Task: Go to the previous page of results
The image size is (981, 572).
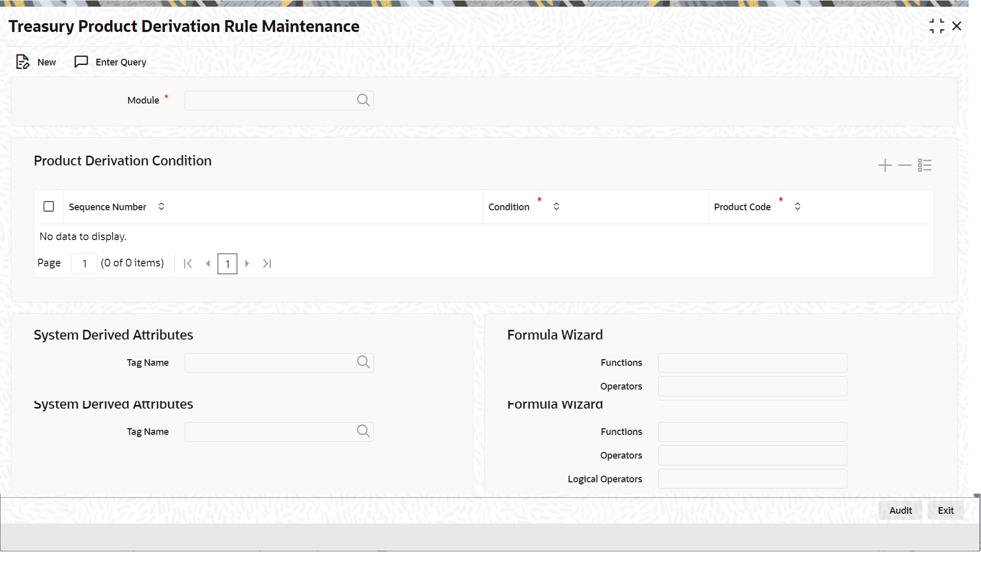Action: [208, 263]
